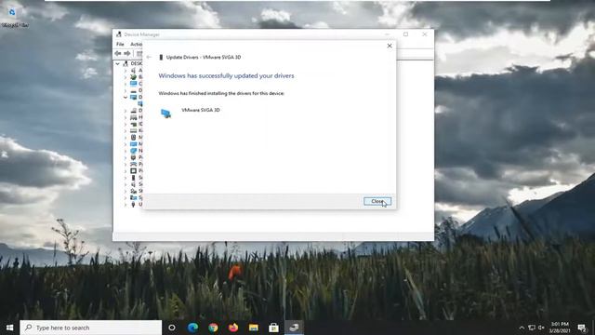595x335 pixels.
Task: Select the DVD/CD-ROM drives category icon
Action: pyautogui.click(x=133, y=111)
